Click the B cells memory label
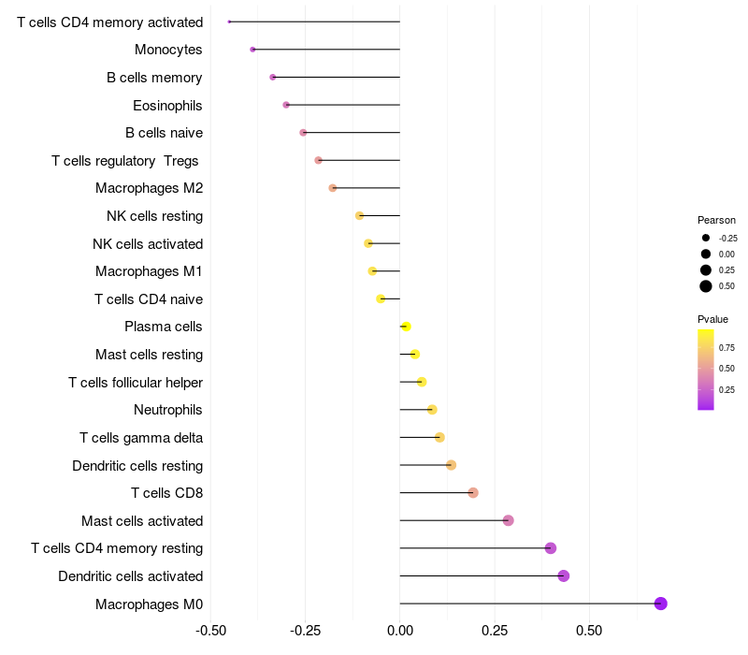This screenshot has height=655, width=748. (x=154, y=78)
